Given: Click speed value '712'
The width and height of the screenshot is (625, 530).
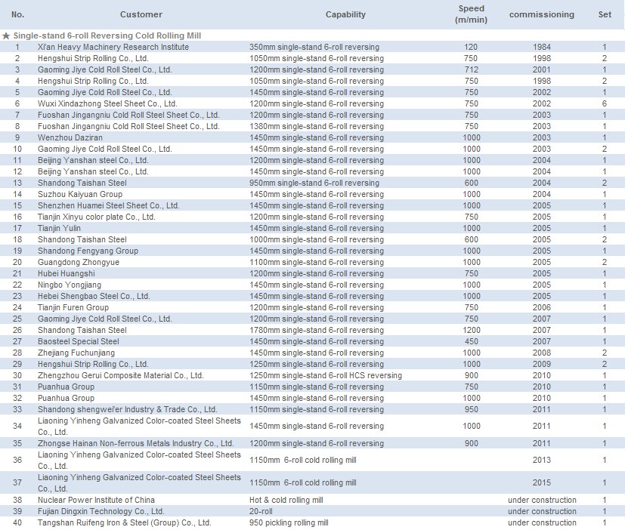Looking at the screenshot, I should point(471,69).
